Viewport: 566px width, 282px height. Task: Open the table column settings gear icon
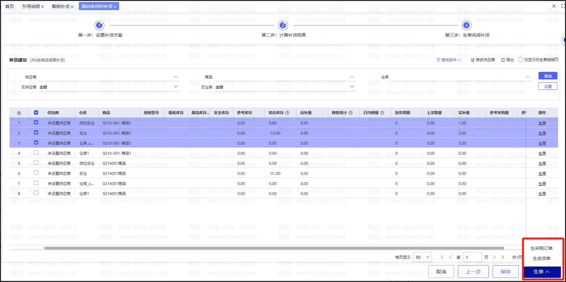19,113
